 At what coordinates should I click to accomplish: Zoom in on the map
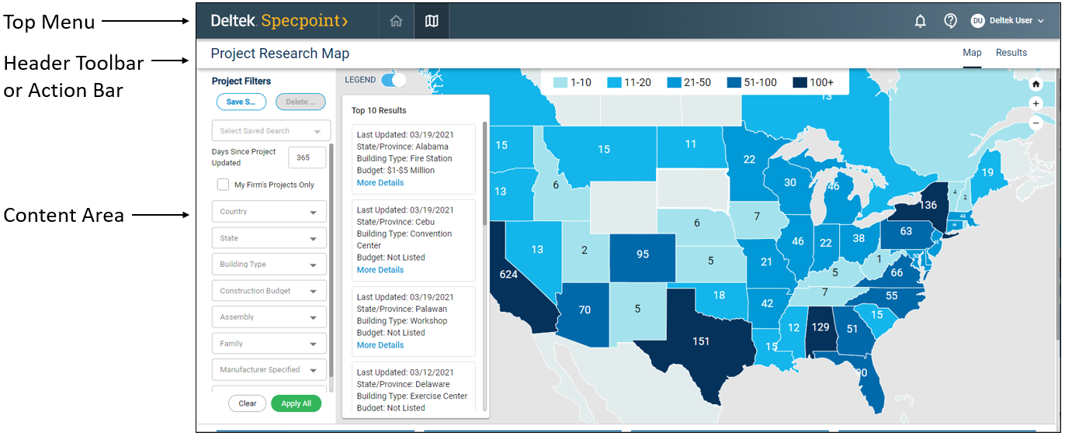pyautogui.click(x=1036, y=104)
